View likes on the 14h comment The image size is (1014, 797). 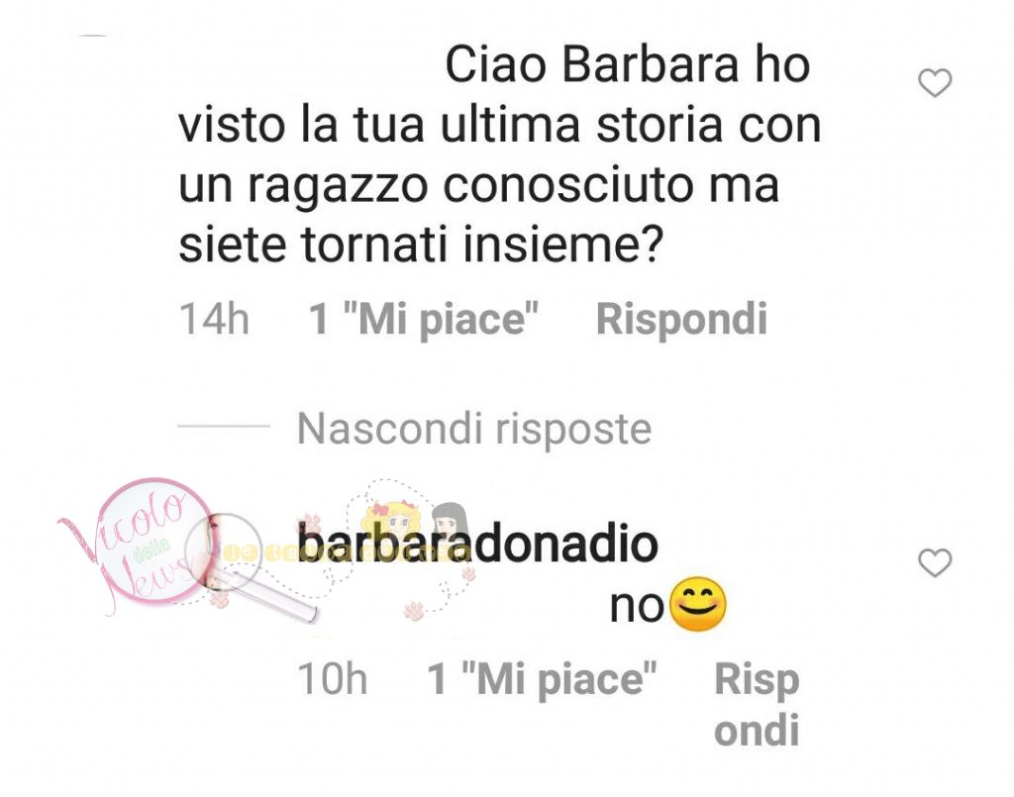coord(424,320)
